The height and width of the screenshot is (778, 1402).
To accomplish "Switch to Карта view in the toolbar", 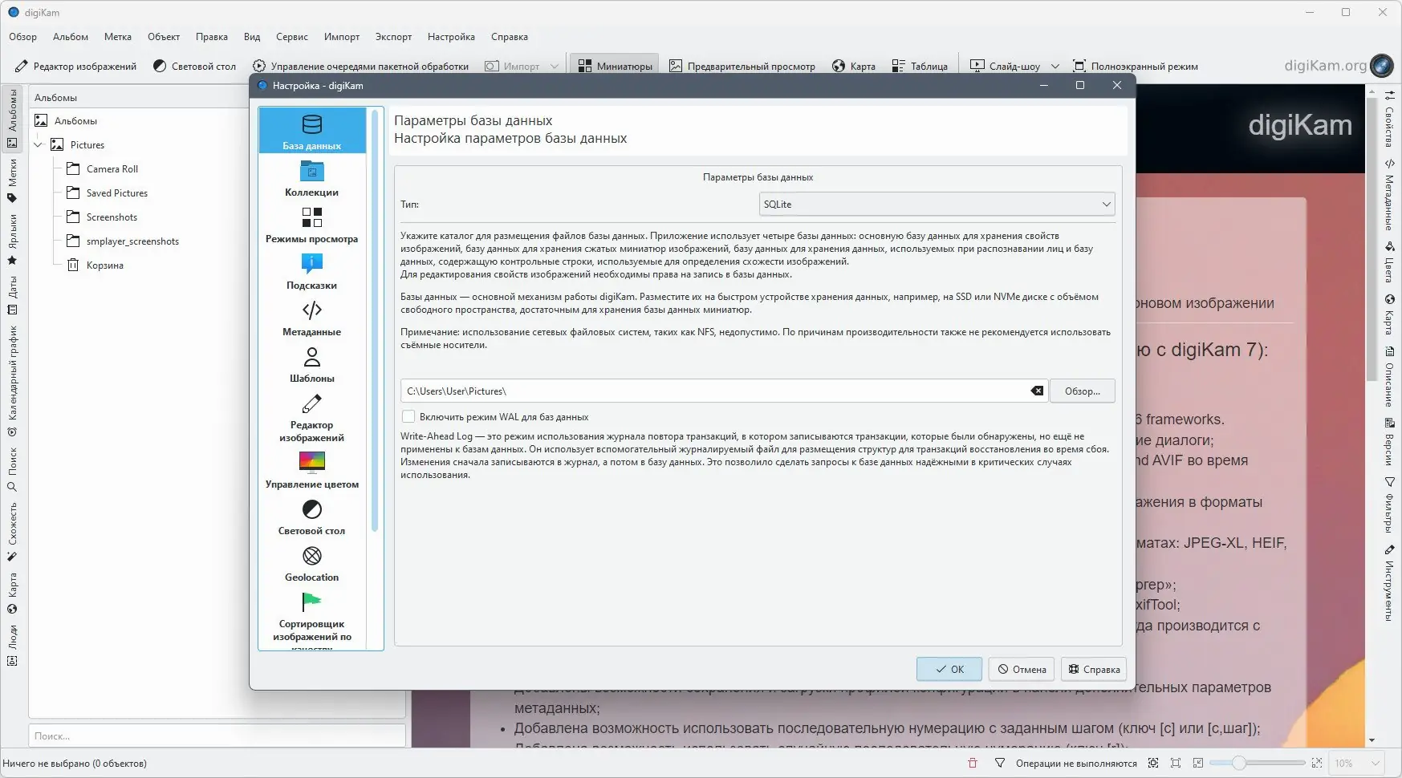I will [x=854, y=66].
